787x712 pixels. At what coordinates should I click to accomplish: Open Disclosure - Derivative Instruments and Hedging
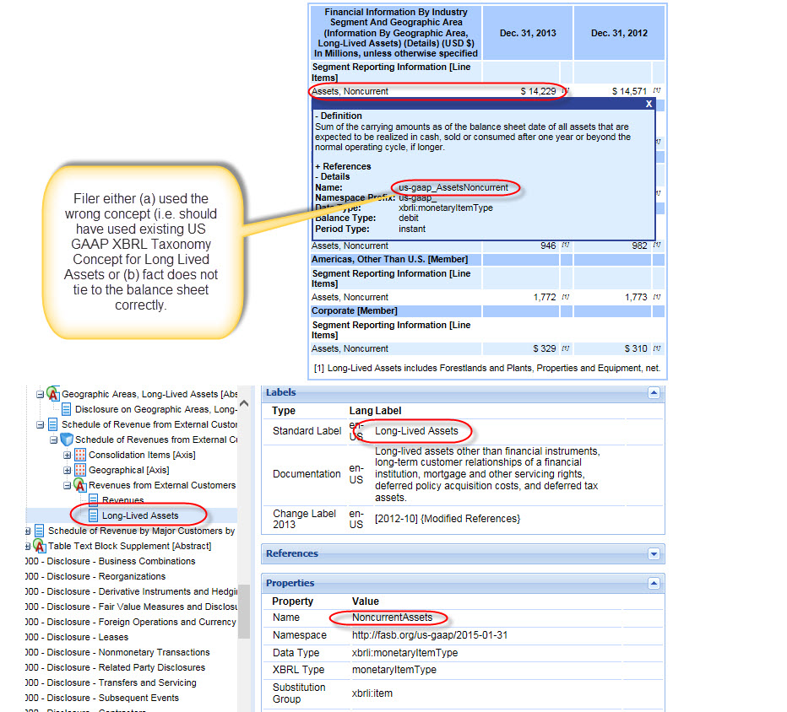(132, 591)
